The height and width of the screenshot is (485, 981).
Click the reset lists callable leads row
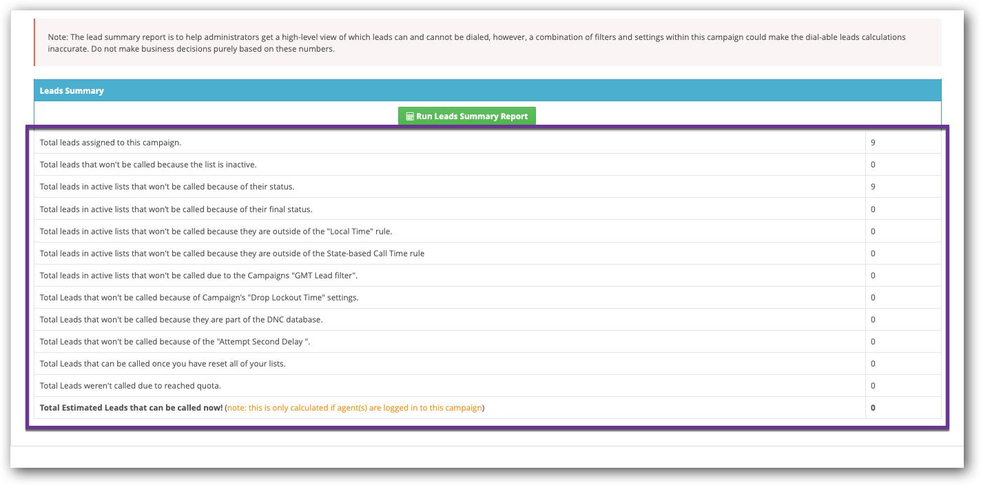point(276,363)
